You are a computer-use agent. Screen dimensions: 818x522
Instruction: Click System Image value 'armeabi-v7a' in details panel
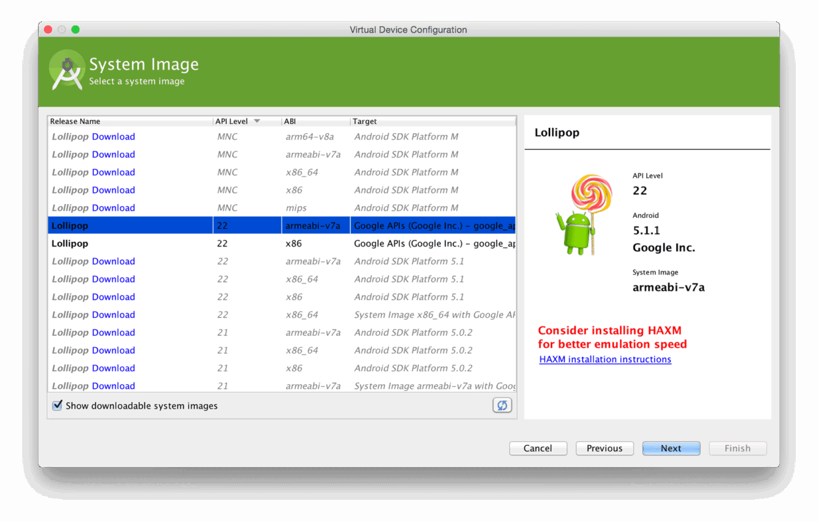pyautogui.click(x=668, y=287)
